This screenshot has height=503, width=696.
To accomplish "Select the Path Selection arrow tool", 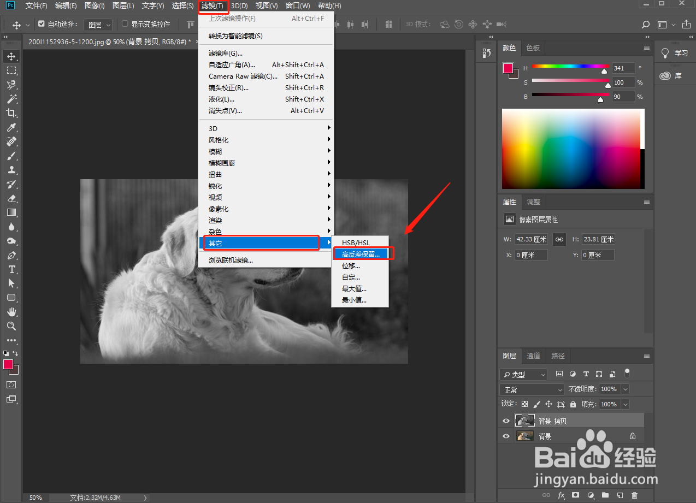I will point(11,283).
